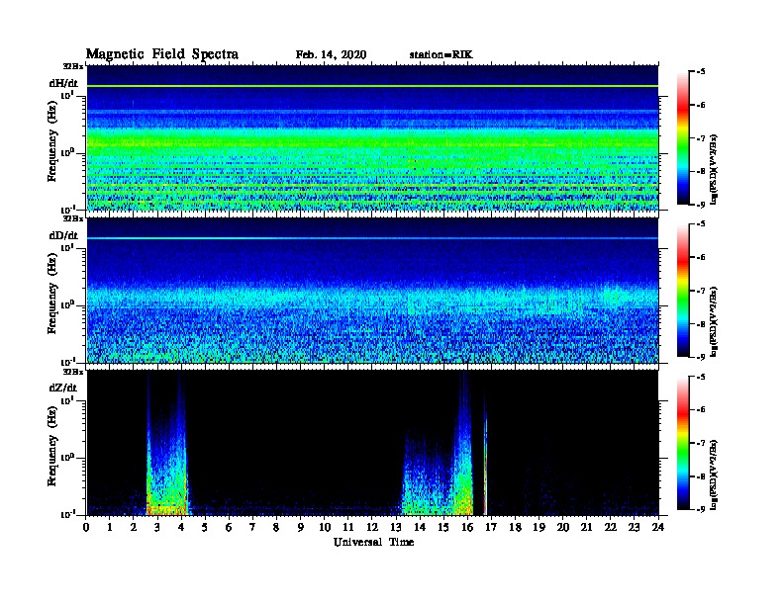Screen dimensions: 784x605
Task: Click hour "24" on the Universal Time axis
Action: tap(658, 528)
